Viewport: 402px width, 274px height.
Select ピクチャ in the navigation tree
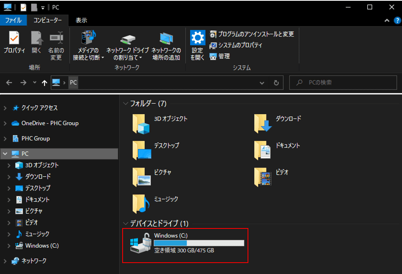tap(33, 211)
